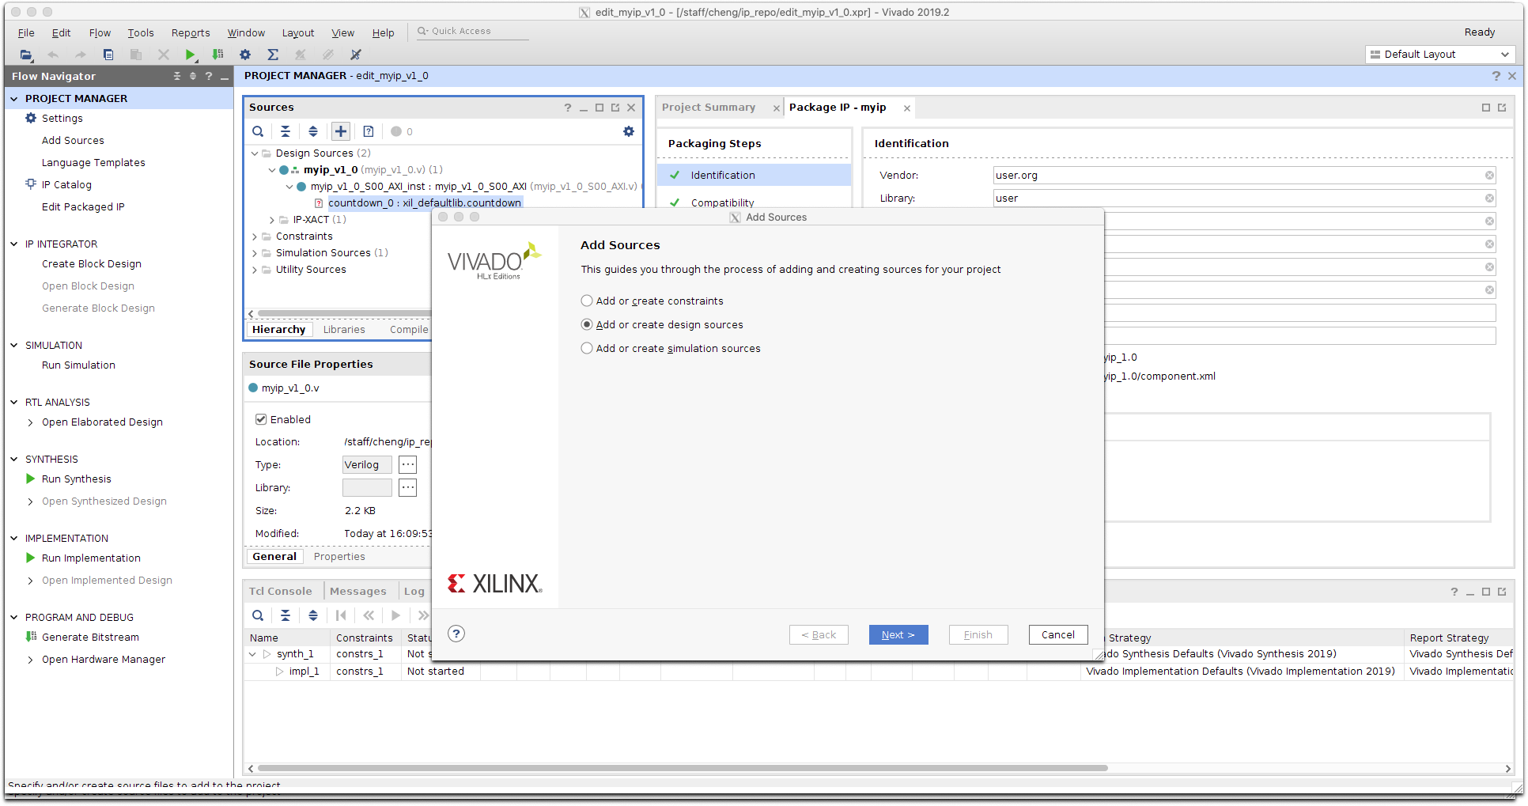This screenshot has height=806, width=1528.
Task: Open the Flow menu
Action: (x=100, y=32)
